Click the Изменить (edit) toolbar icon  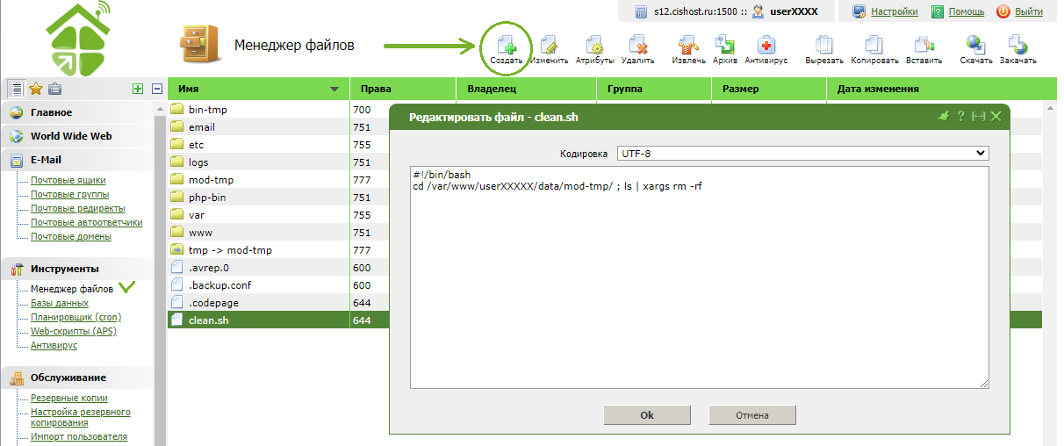point(549,46)
